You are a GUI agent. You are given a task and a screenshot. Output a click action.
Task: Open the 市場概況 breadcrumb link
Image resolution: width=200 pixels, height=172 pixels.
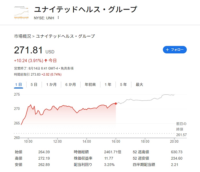coord(23,36)
